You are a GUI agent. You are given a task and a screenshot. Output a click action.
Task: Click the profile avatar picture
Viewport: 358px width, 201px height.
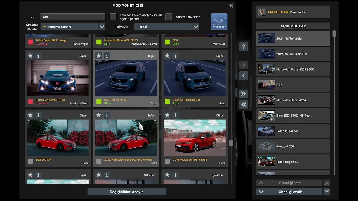coord(262,12)
